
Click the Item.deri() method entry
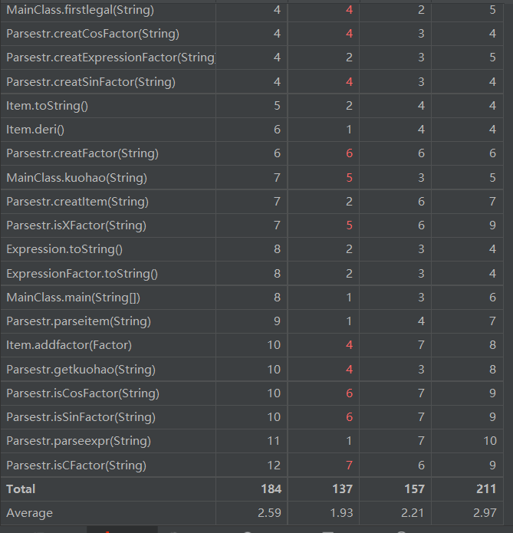pos(35,130)
